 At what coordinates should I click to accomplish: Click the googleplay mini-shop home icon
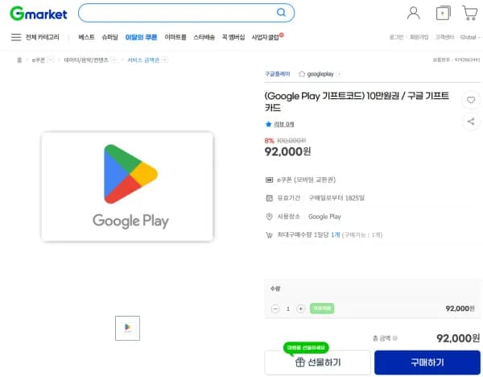[302, 74]
